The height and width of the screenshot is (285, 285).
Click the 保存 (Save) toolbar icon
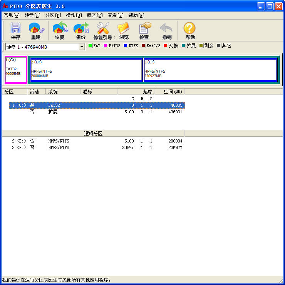pos(16,28)
